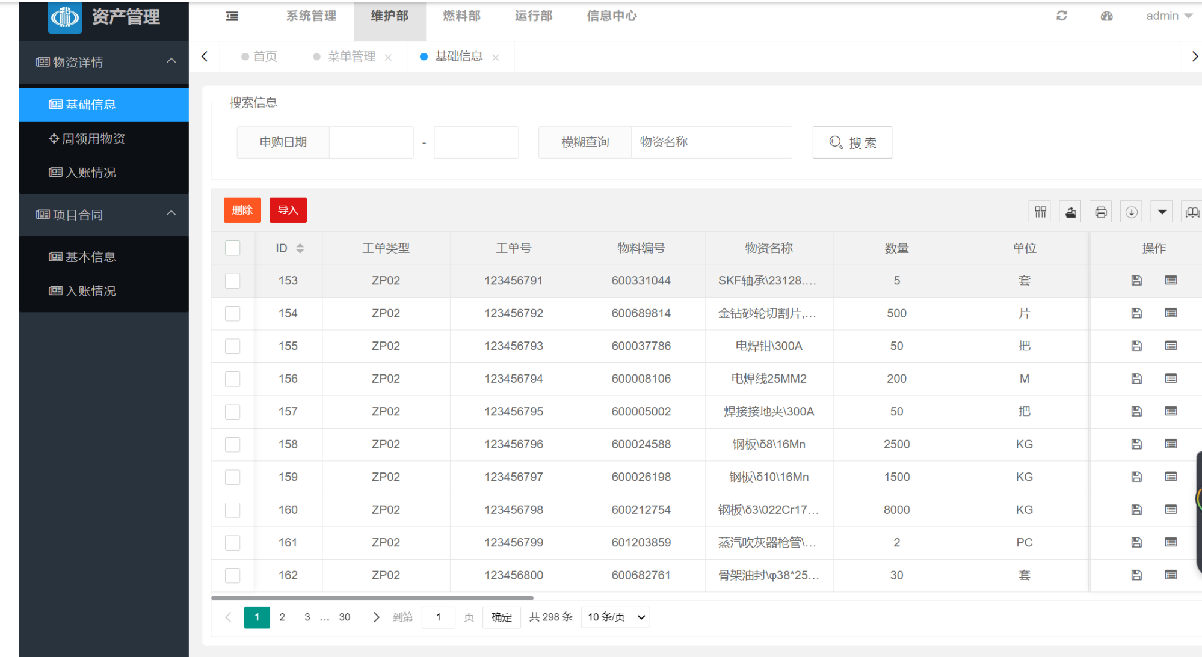This screenshot has width=1202, height=657.
Task: Check the checkbox for row ID 157
Action: [x=232, y=412]
